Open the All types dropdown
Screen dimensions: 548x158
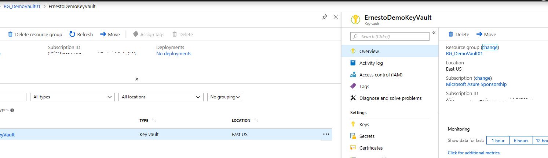(x=72, y=97)
